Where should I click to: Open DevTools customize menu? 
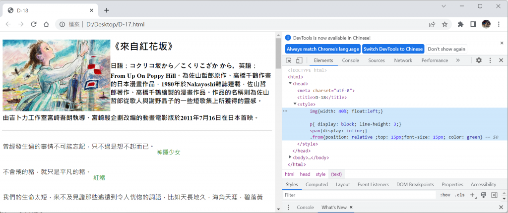point(490,60)
